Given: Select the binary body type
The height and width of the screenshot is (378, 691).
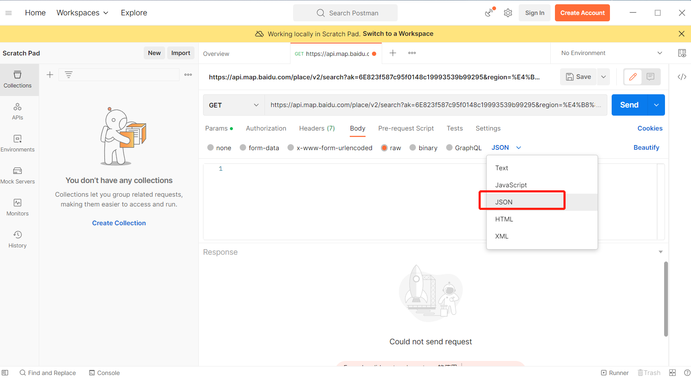Looking at the screenshot, I should [423, 148].
